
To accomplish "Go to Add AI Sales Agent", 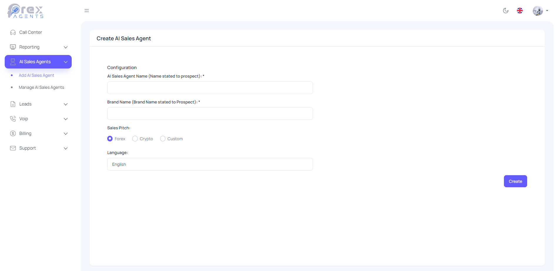I will point(36,75).
